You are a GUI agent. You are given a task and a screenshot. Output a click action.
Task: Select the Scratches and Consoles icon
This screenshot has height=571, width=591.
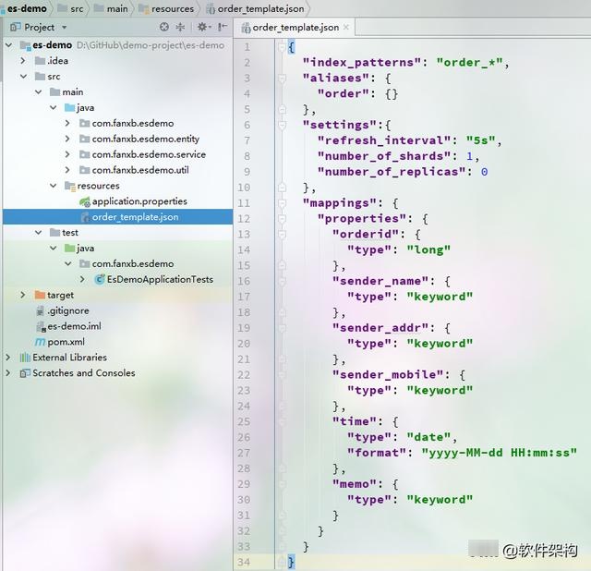click(25, 373)
